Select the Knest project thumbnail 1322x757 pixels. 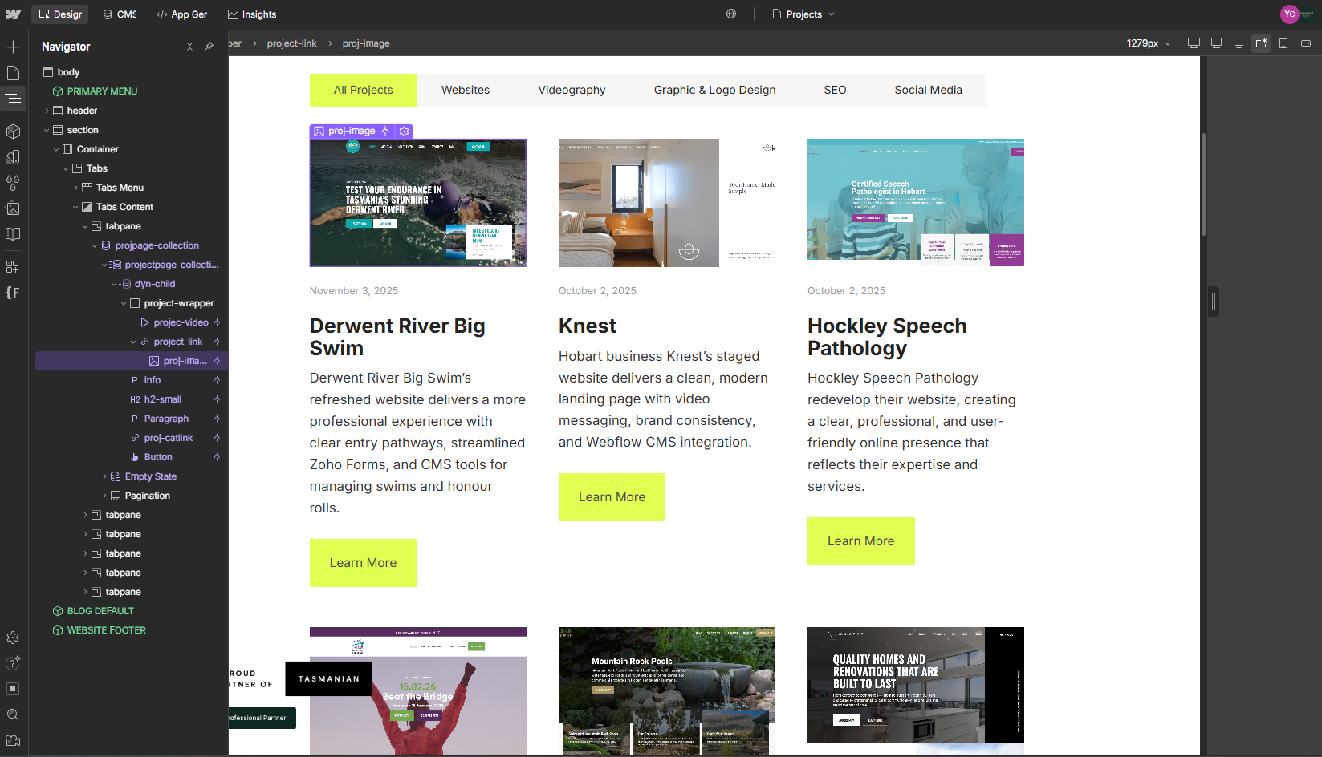click(667, 203)
